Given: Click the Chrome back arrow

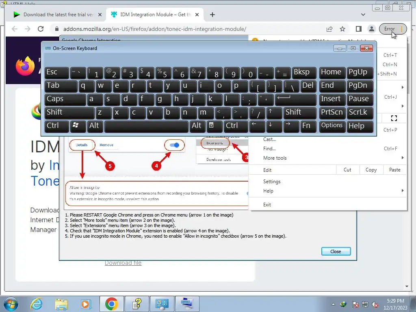Looking at the screenshot, I should [15, 29].
